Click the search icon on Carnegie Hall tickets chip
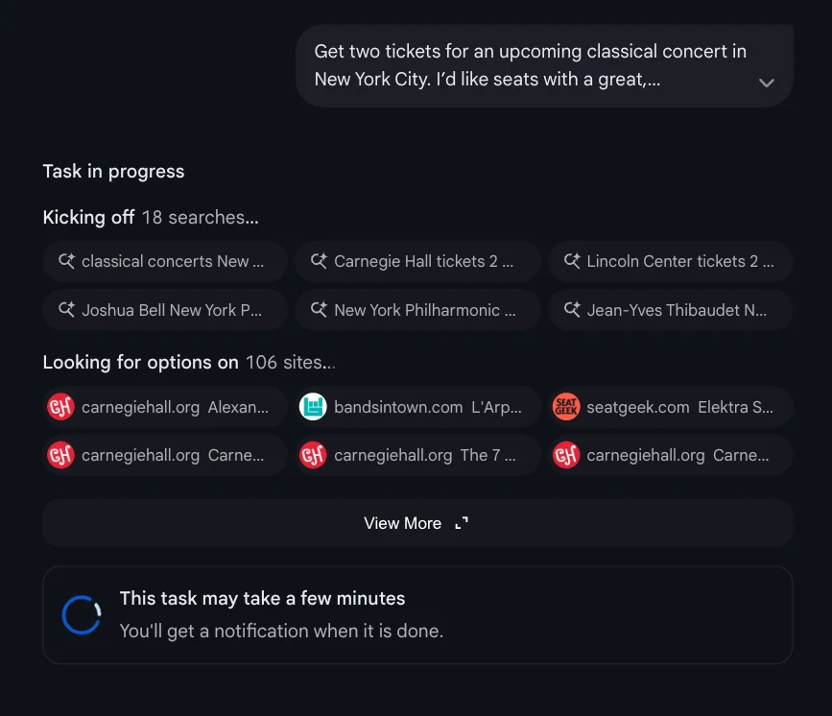The image size is (832, 716). pyautogui.click(x=319, y=261)
